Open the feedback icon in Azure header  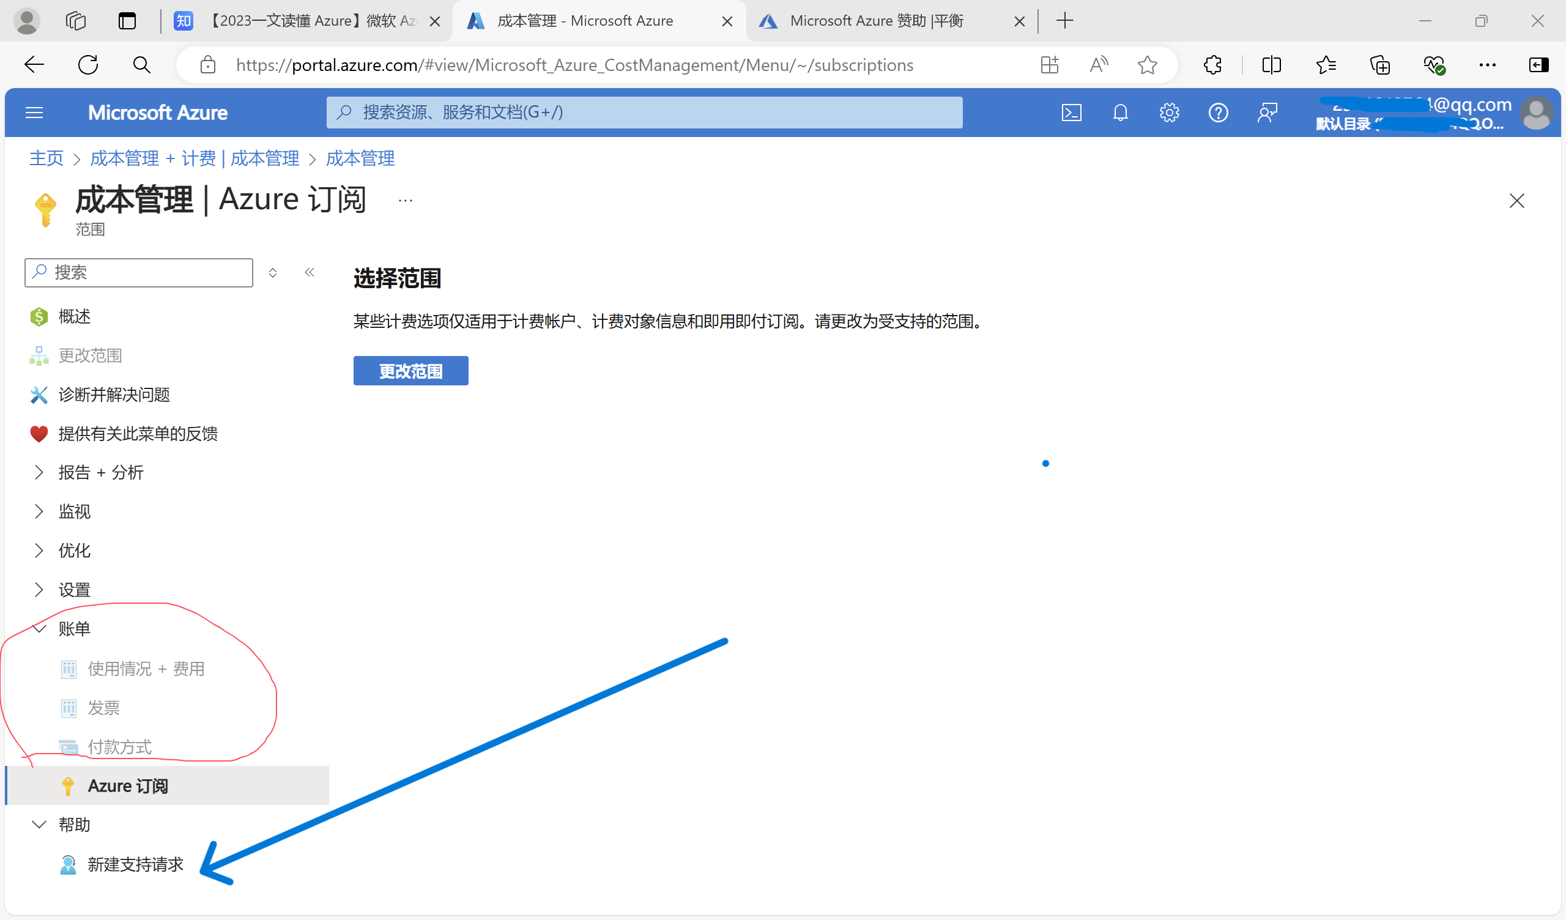click(x=1267, y=113)
